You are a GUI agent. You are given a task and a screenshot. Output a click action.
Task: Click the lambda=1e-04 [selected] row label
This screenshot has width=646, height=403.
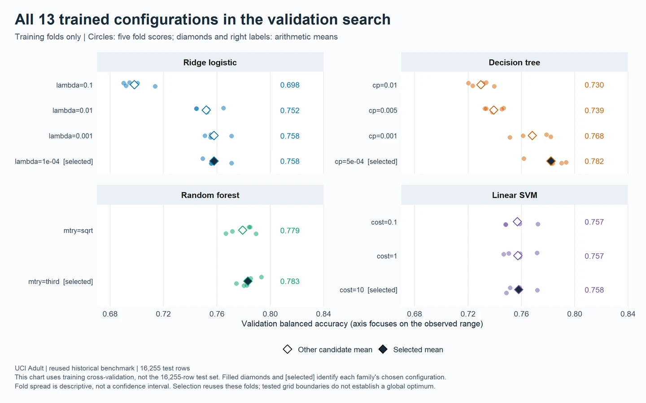click(54, 162)
